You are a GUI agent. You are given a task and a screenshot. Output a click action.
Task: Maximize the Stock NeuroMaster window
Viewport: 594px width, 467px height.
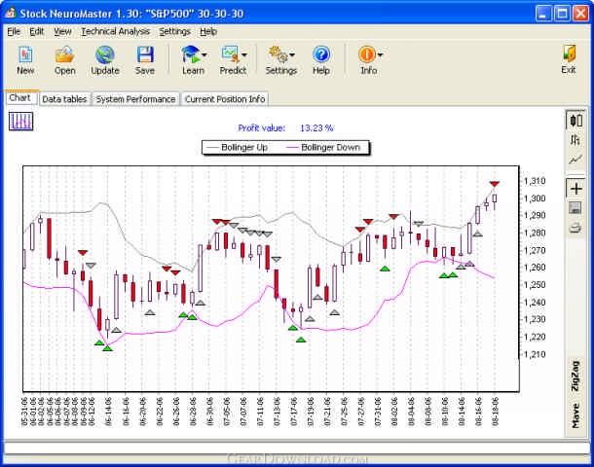pos(563,14)
